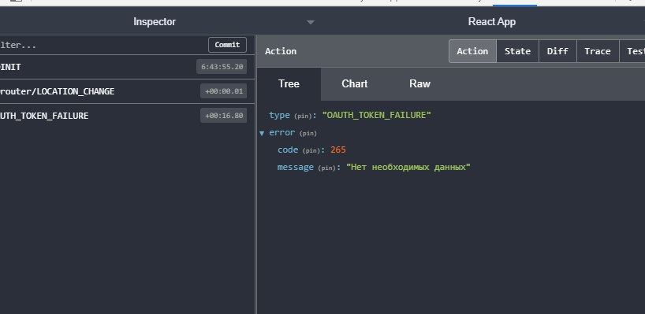Select the State view button
Viewport: 645px width, 314px height.
[517, 51]
